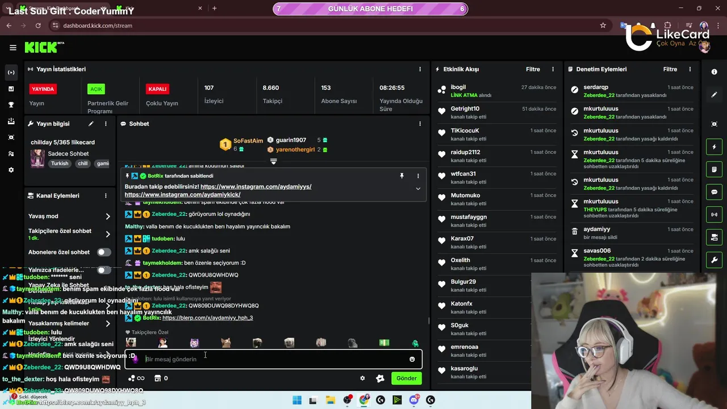The image size is (727, 409).
Task: Open the info icon in right sidebar
Action: [715, 72]
